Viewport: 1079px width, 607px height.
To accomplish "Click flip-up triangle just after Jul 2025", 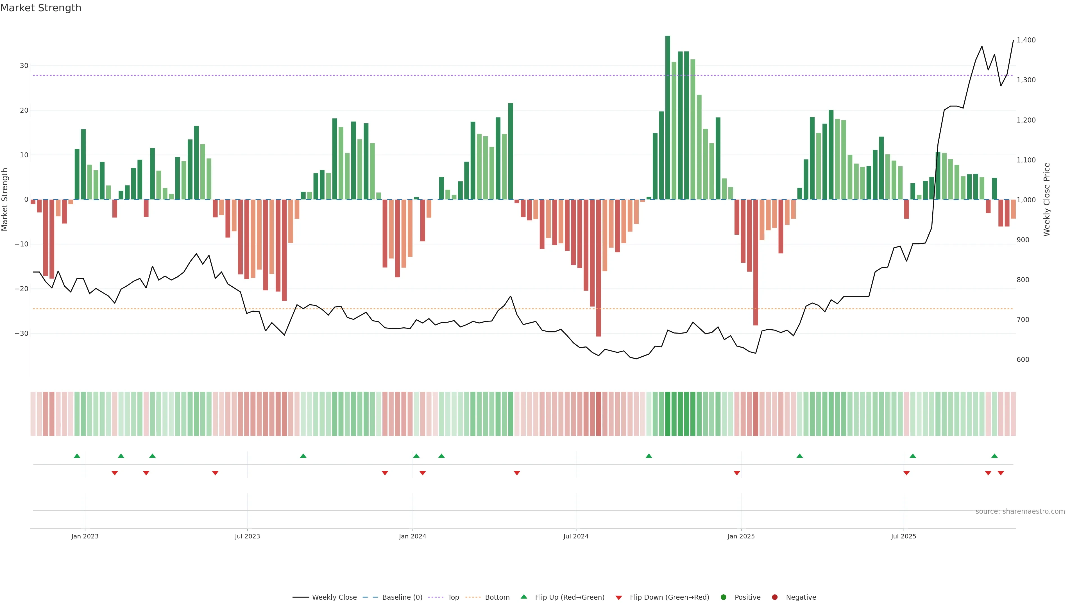I will pyautogui.click(x=913, y=456).
